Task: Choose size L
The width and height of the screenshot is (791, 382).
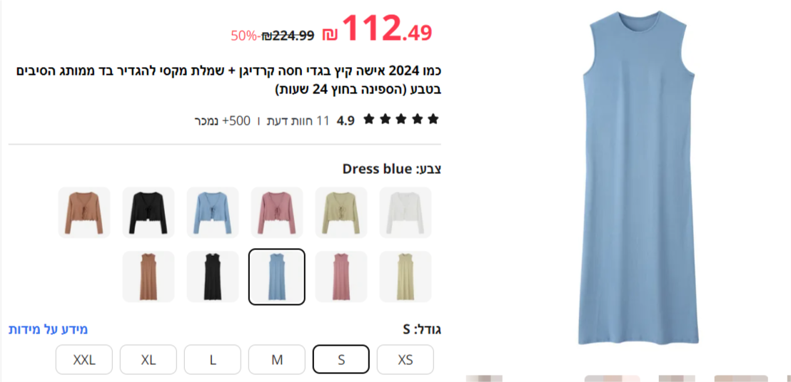Action: point(213,359)
